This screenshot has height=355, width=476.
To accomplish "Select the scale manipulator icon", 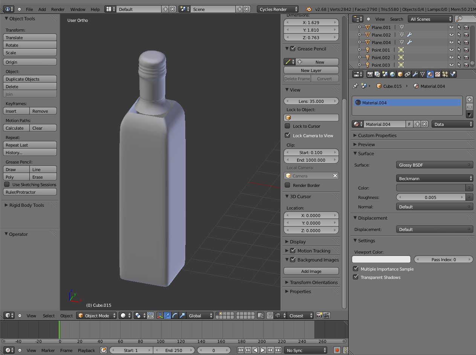I will click(183, 315).
